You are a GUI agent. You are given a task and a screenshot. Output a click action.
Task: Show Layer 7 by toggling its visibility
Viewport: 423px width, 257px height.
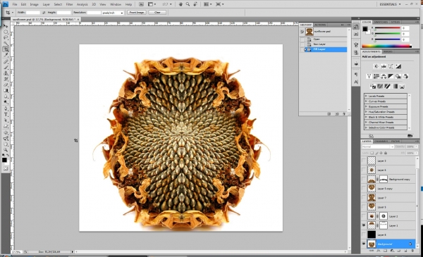point(364,198)
